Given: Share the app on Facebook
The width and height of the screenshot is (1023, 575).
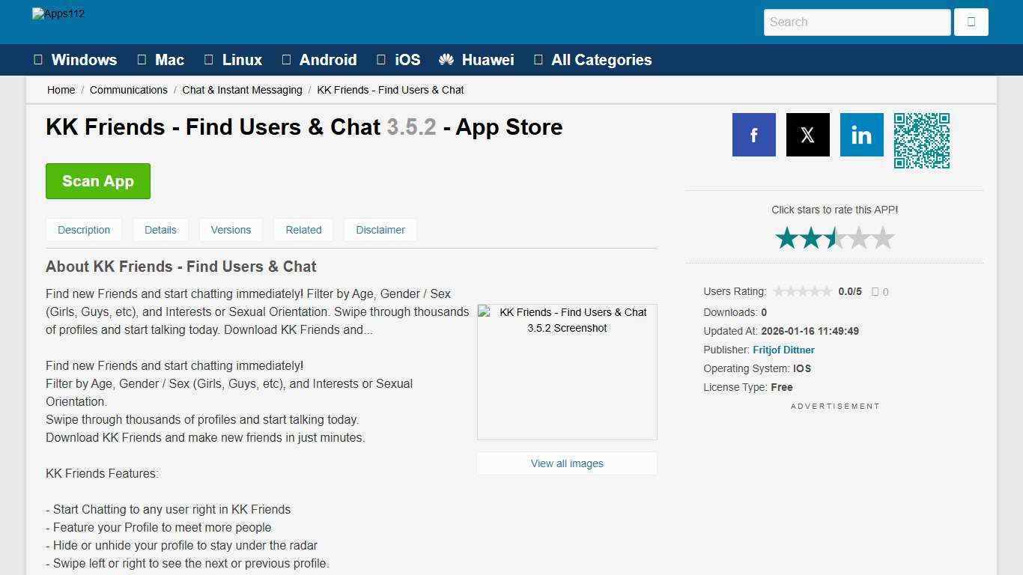Looking at the screenshot, I should [753, 135].
